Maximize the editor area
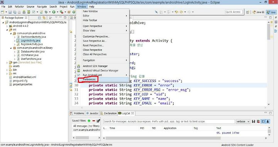 [270, 17]
